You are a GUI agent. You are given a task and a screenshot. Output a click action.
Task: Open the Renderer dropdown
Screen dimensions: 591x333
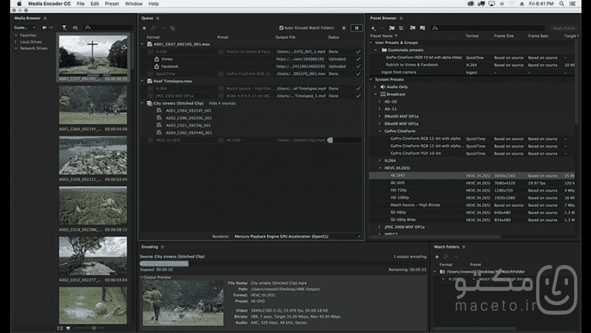[297, 236]
